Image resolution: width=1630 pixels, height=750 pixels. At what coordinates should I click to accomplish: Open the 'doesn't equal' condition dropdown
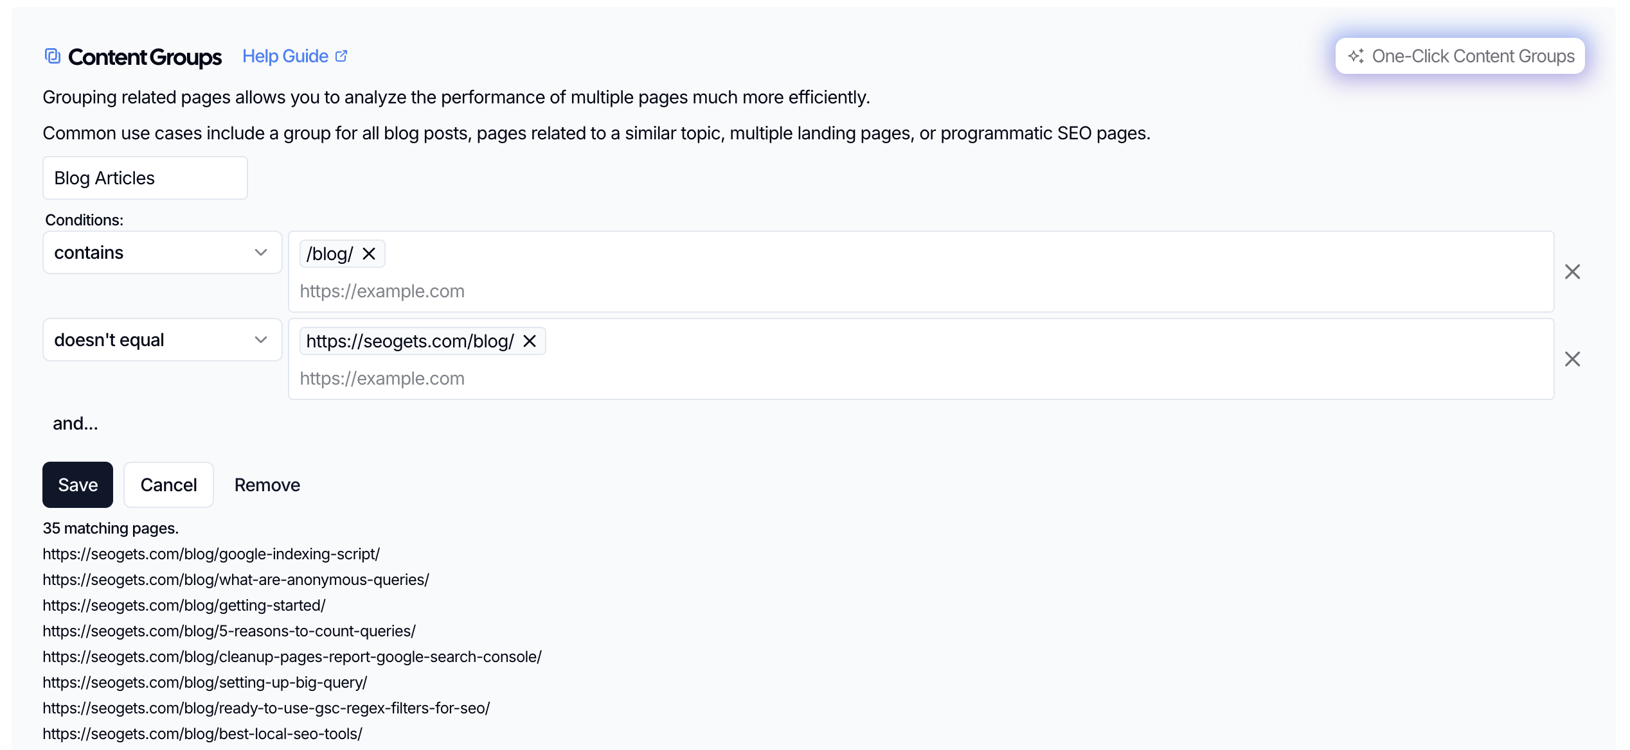(162, 340)
